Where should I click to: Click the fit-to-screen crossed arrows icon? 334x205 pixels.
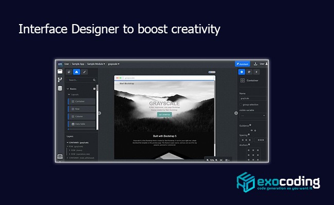point(221,160)
